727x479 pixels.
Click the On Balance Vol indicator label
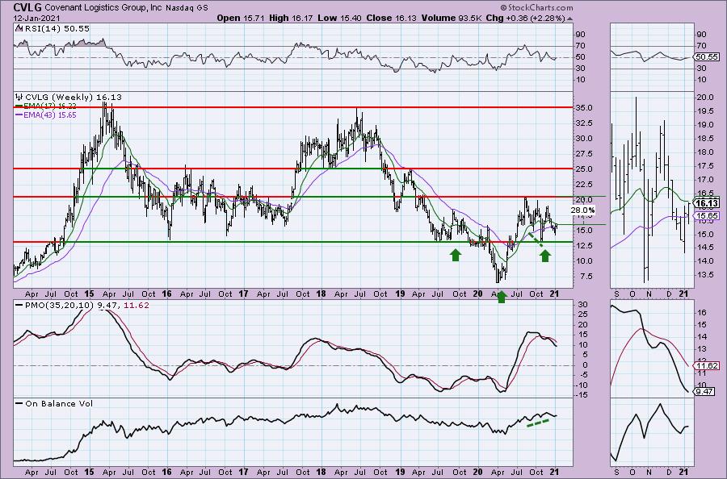click(x=59, y=403)
